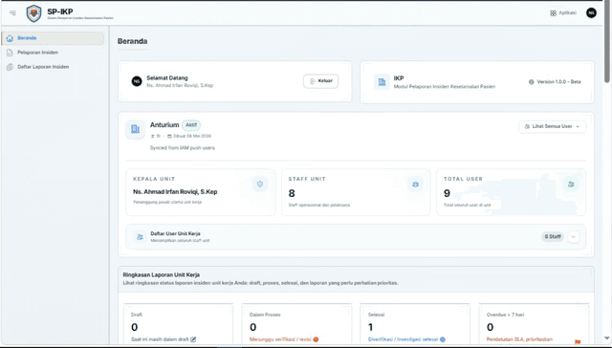Toggle the hamburger sidebar menu
This screenshot has width=612, height=348.
12,12
